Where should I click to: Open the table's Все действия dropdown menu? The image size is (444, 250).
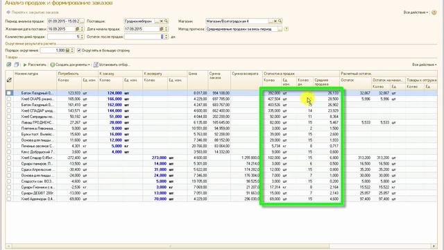pos(424,65)
